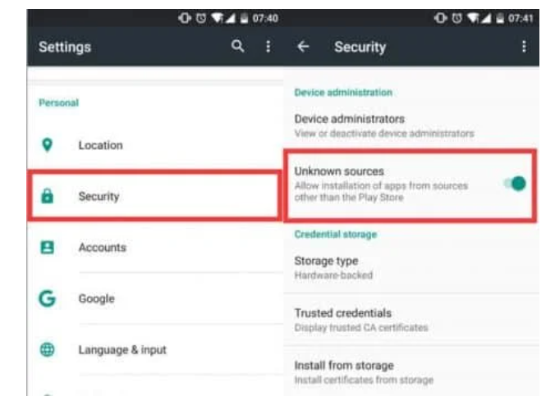Tap the back arrow beside Security title

coord(303,46)
